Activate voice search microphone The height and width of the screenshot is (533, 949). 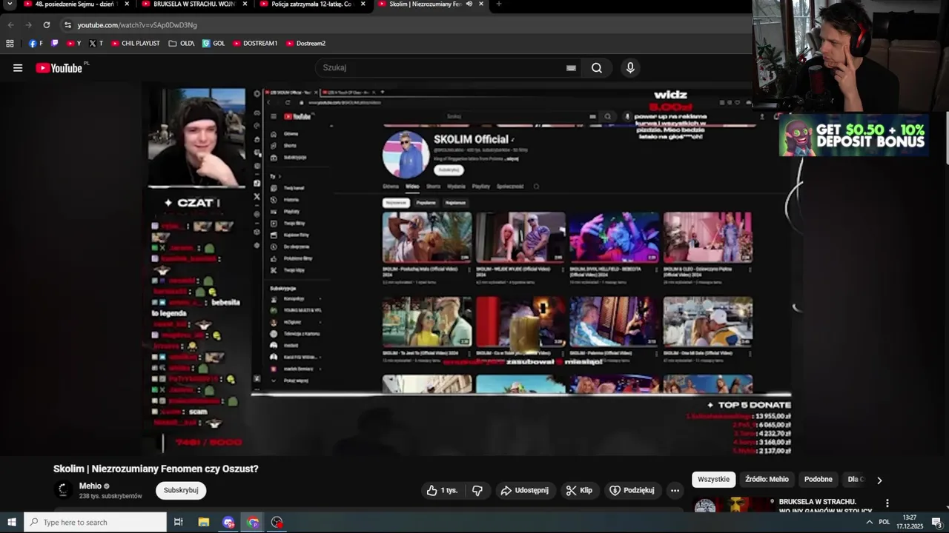[x=630, y=68]
